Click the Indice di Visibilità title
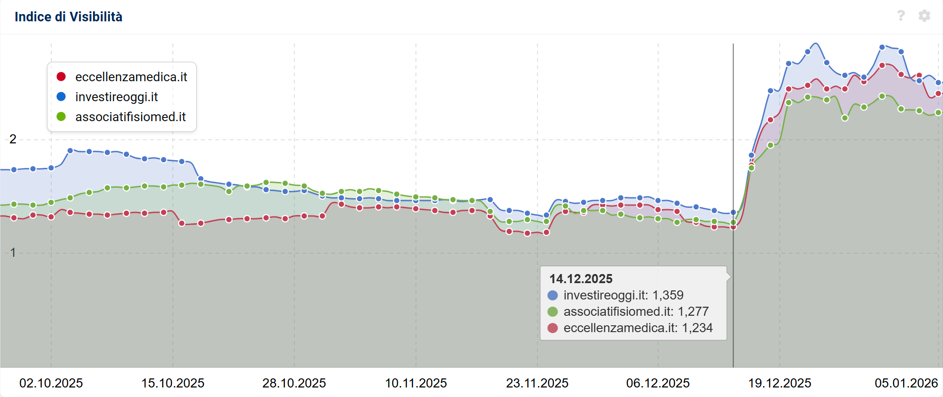943x397 pixels. point(68,17)
